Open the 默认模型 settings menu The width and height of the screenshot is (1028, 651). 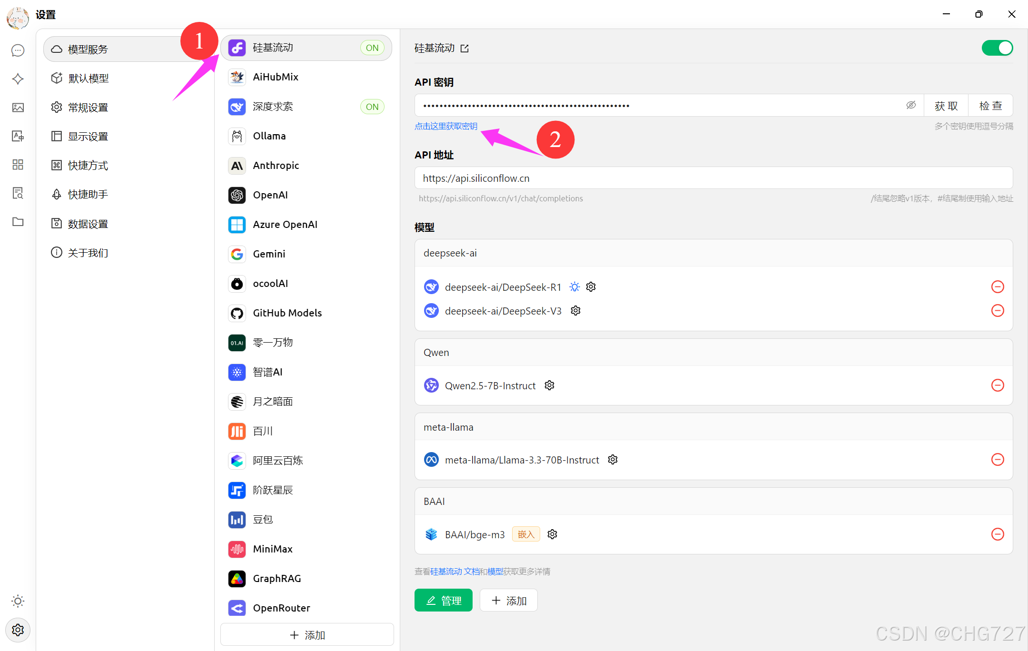pos(88,79)
